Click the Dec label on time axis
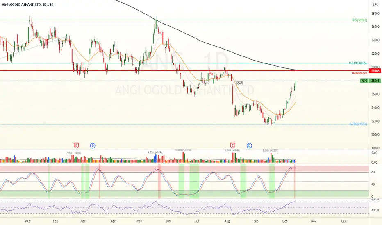The height and width of the screenshot is (225, 382). pyautogui.click(x=344, y=221)
